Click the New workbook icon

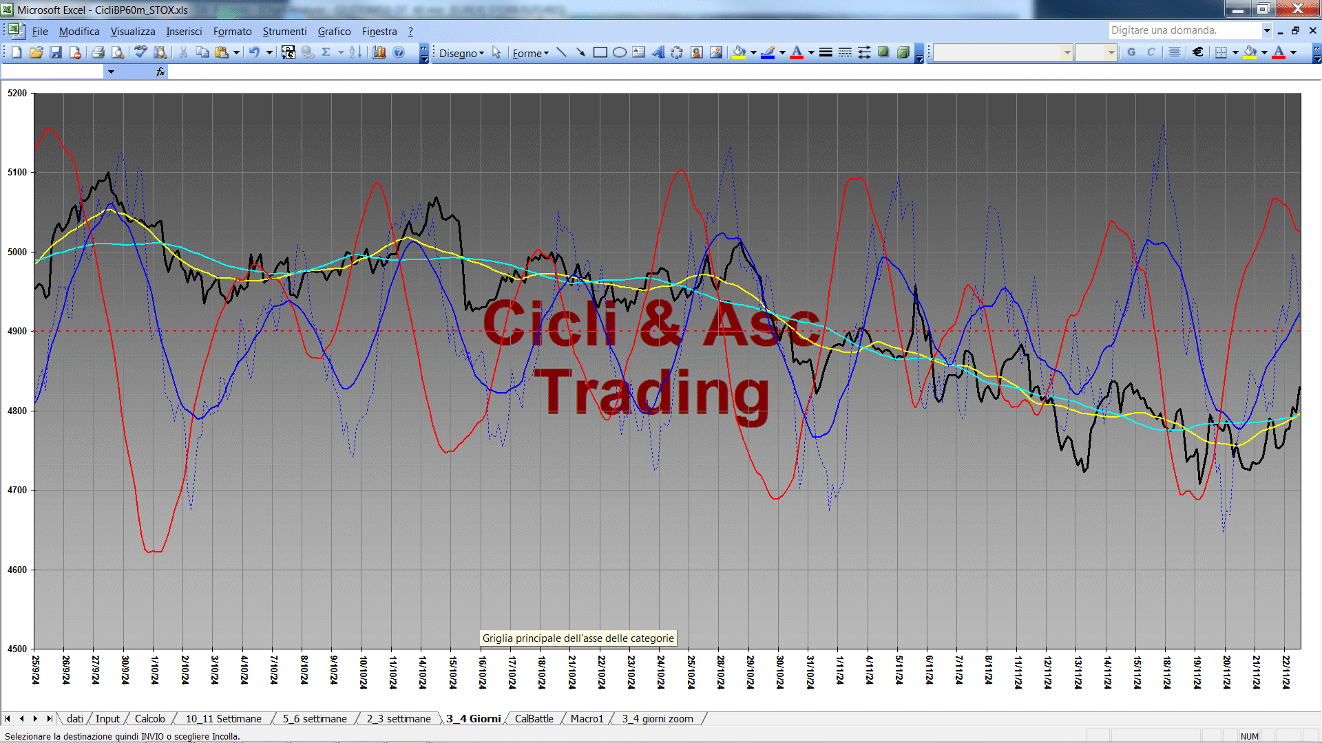coord(17,52)
